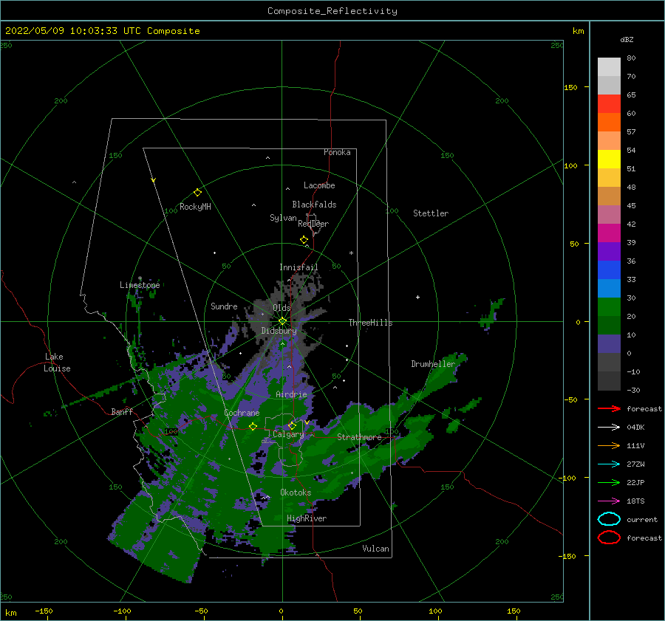Viewport: 665px width, 621px height.
Task: Click the Blackfalds city label
Action: pos(314,205)
